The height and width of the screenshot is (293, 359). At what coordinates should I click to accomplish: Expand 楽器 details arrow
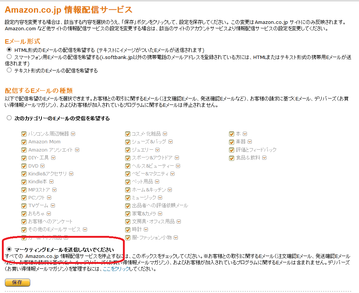[250, 142]
